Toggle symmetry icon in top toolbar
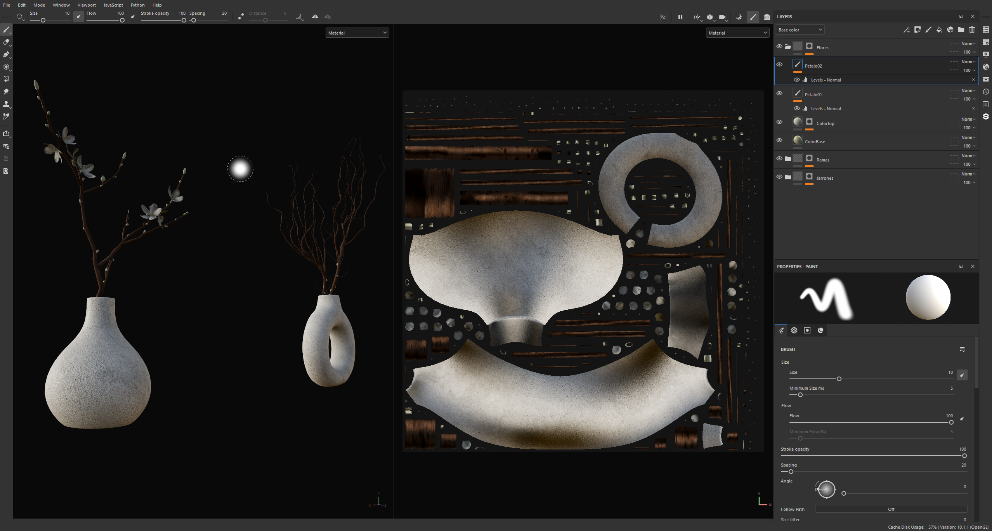992x531 pixels. [x=315, y=17]
